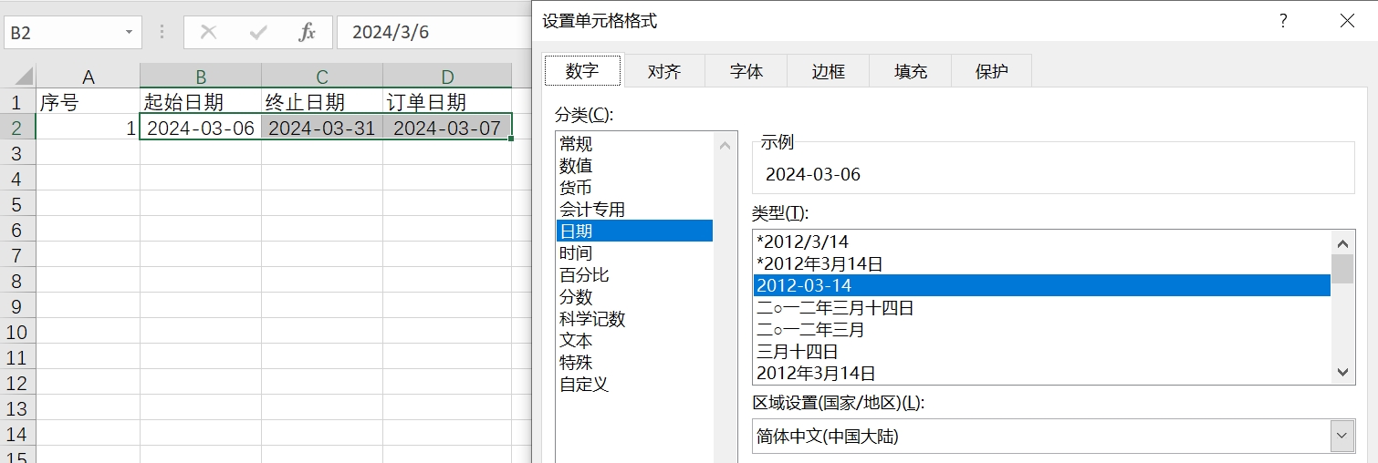Switch to the 字体 tab

tap(746, 71)
